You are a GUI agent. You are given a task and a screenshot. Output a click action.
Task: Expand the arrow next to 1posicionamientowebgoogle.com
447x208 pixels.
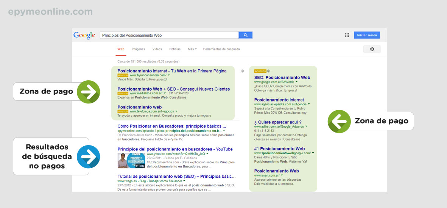tap(313, 153)
